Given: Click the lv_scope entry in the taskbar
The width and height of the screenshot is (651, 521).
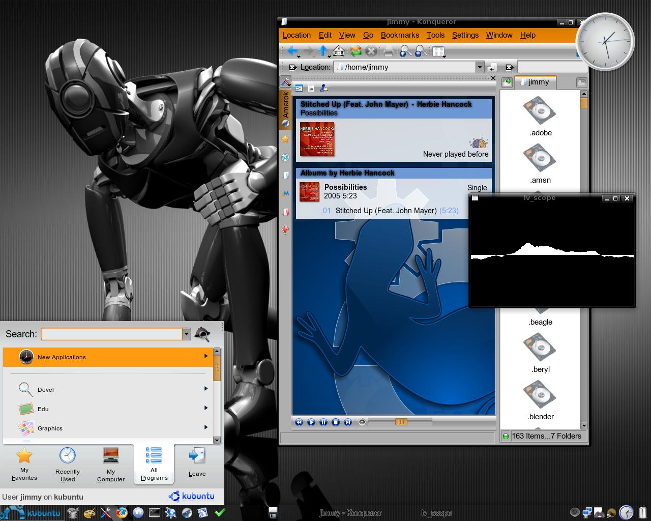Looking at the screenshot, I should [436, 513].
